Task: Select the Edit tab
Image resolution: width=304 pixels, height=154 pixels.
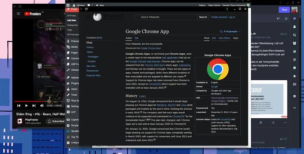Action: click(214, 38)
